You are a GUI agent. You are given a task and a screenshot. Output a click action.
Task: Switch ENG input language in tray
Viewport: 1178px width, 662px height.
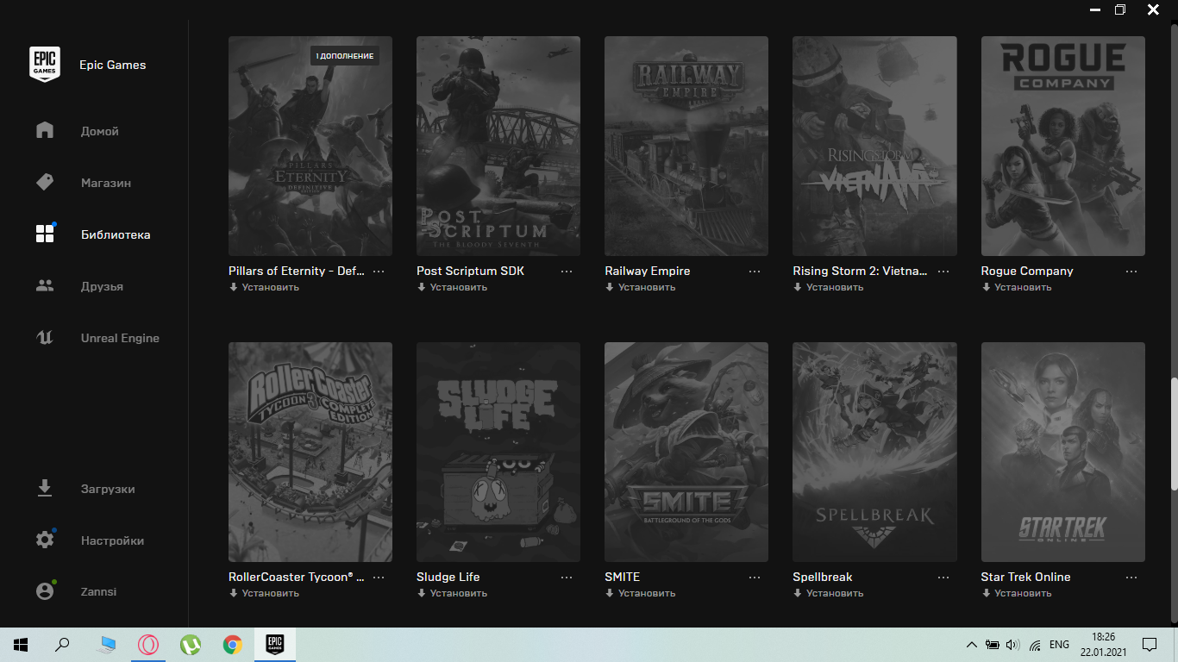[x=1059, y=645]
